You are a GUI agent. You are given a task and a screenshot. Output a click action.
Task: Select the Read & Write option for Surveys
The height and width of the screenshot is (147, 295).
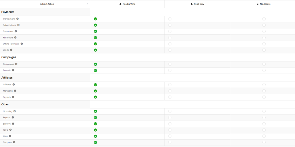[x=95, y=124]
